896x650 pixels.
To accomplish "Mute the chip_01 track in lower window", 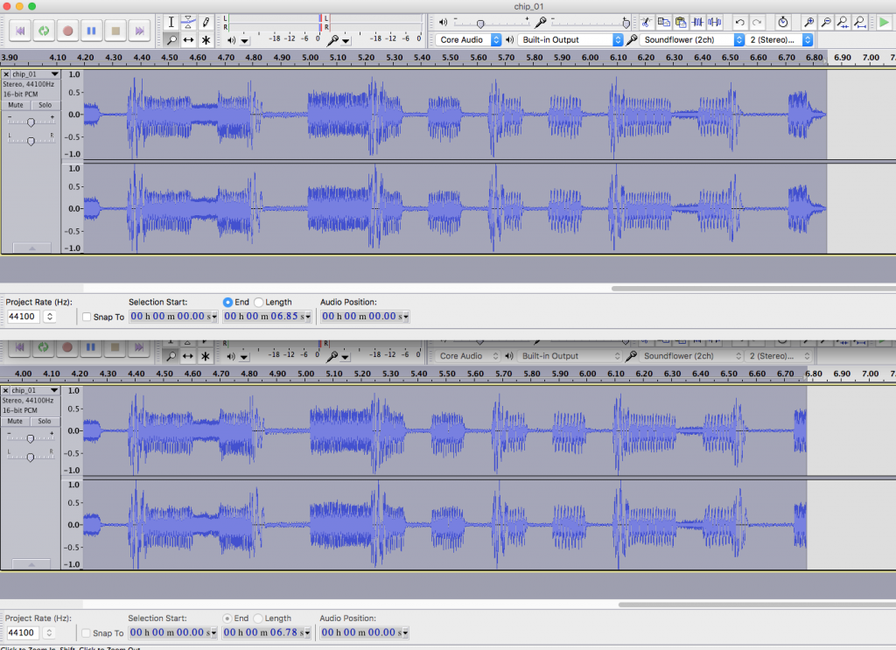I will tap(16, 422).
